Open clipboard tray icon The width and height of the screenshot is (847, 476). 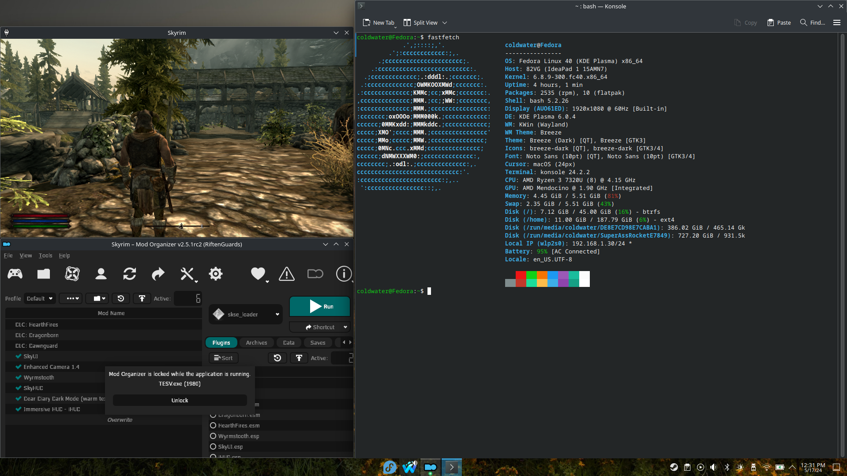(687, 467)
